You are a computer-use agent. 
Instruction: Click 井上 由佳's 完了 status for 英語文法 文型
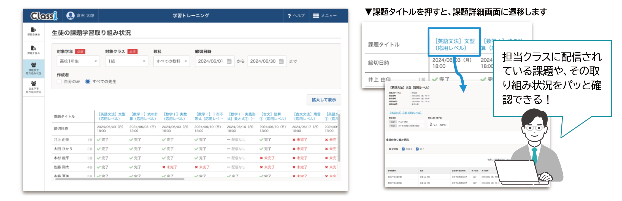[x=102, y=140]
